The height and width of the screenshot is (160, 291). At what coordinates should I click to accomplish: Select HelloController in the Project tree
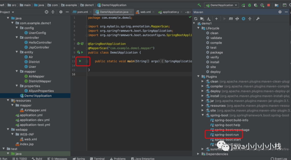pos(40,42)
